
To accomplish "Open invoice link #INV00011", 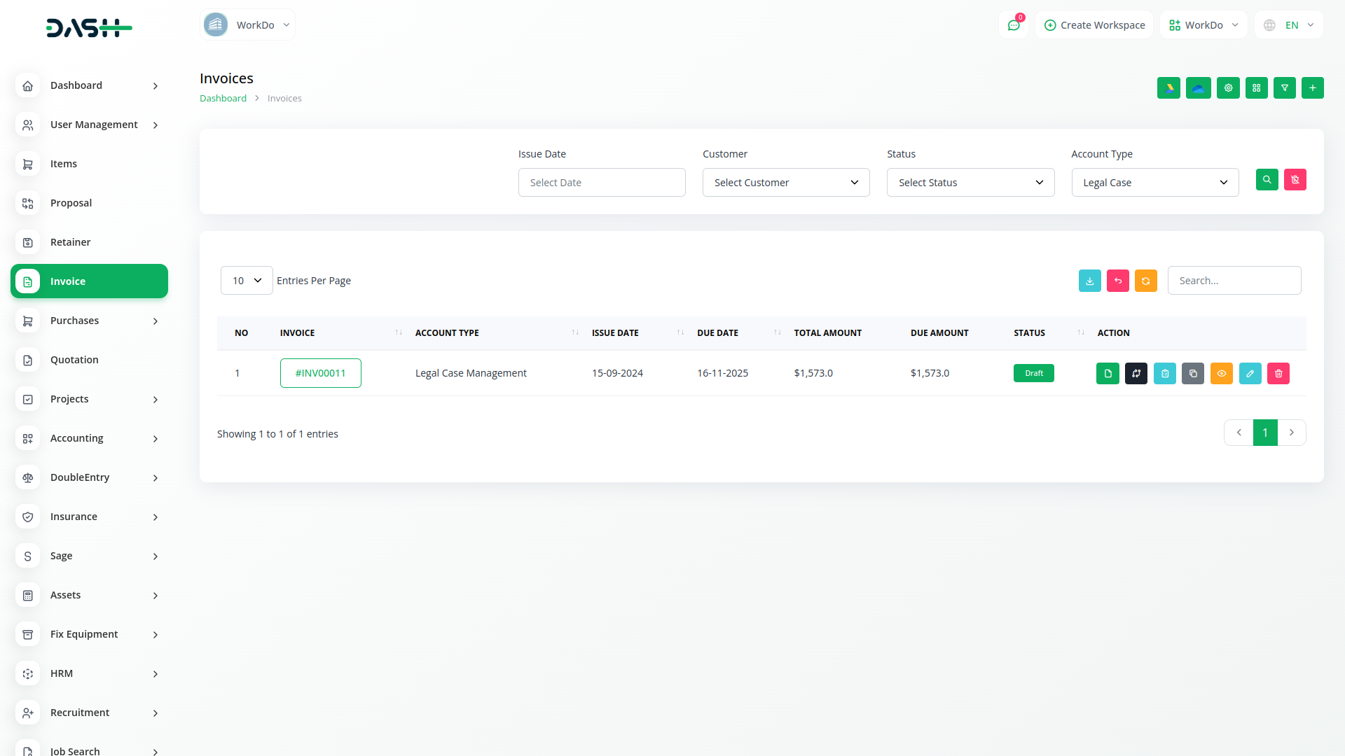I will 320,373.
